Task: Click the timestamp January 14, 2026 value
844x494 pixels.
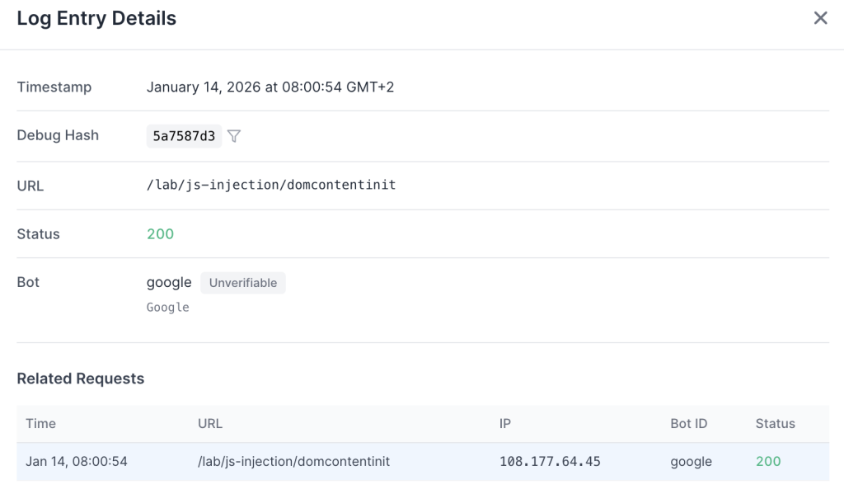Action: [x=270, y=87]
